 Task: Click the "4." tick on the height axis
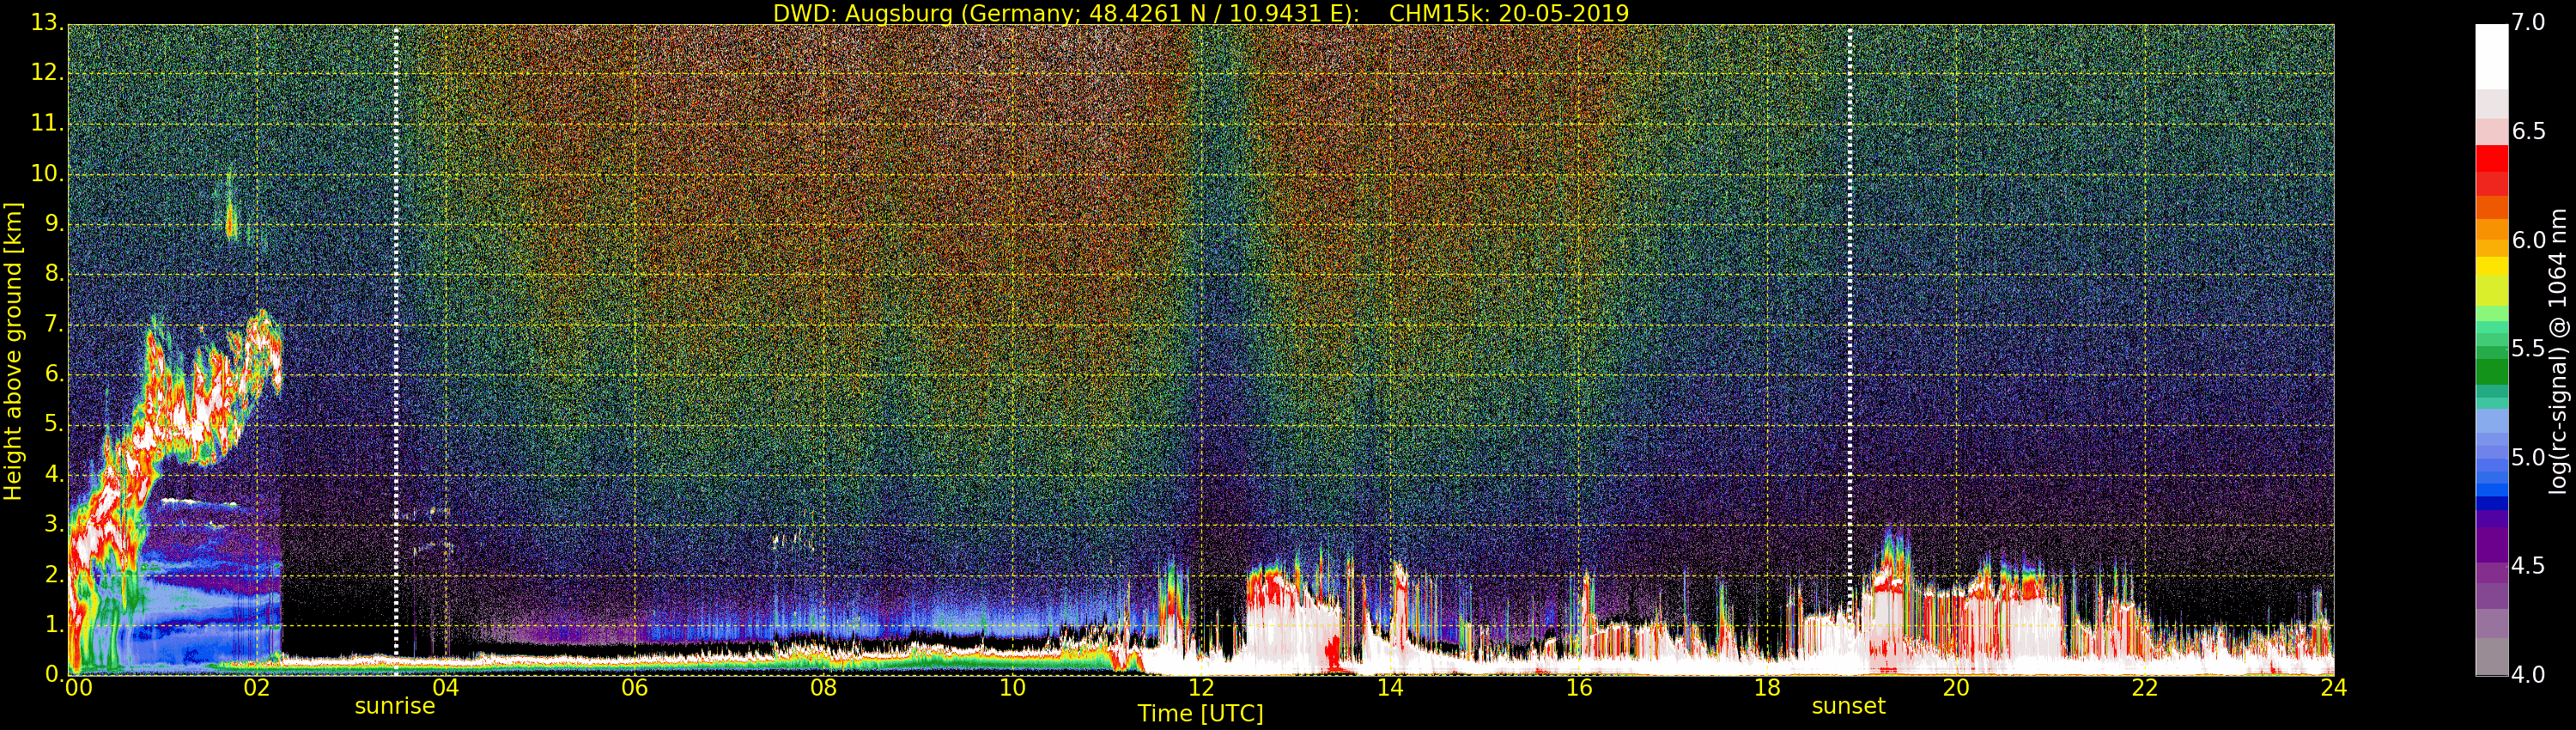point(55,474)
